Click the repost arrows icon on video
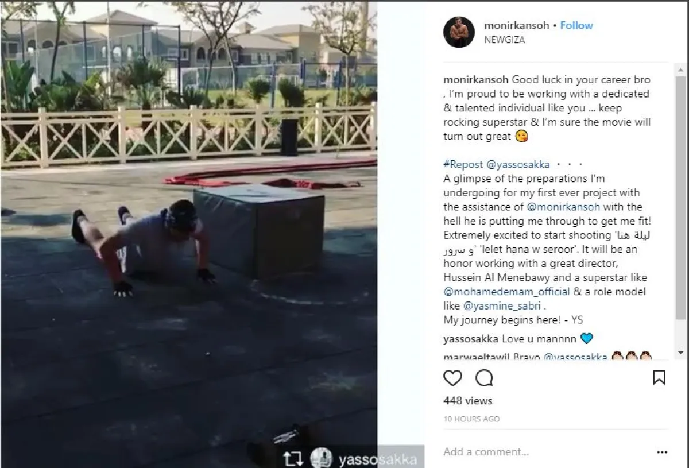Viewport: 689px width, 468px height. (292, 459)
